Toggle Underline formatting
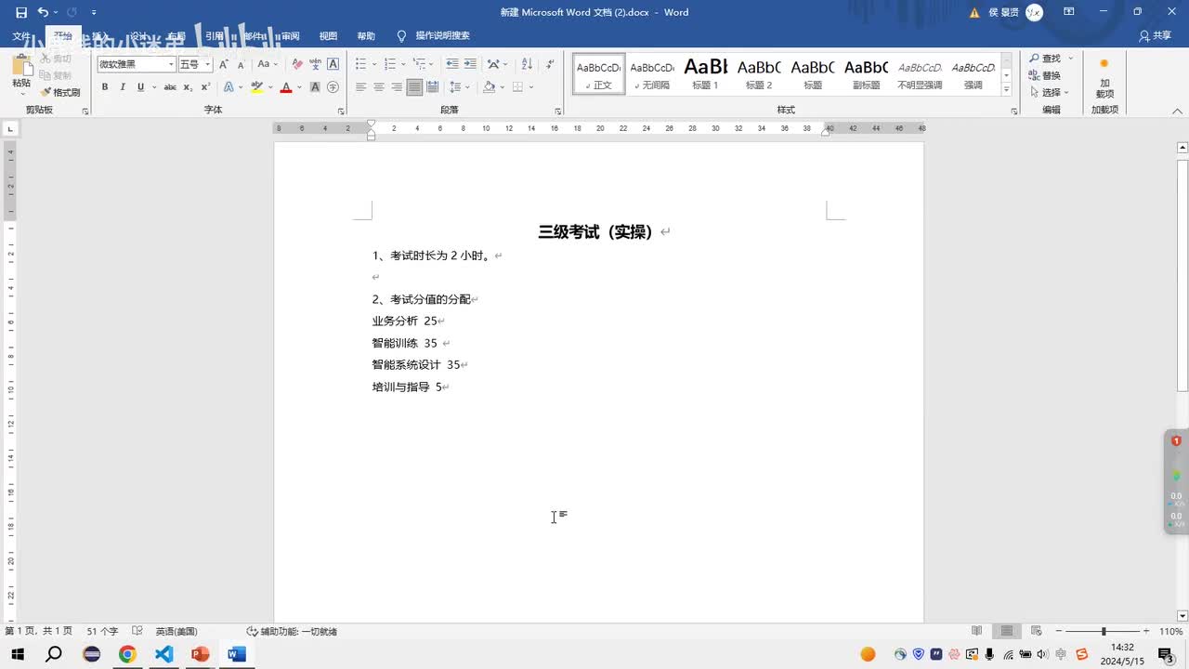 click(140, 87)
